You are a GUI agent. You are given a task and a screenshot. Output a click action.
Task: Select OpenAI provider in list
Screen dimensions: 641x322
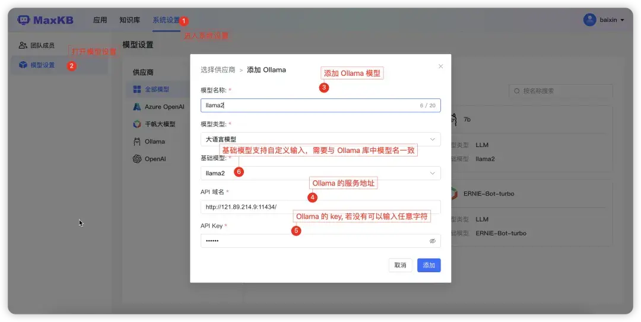coord(156,159)
